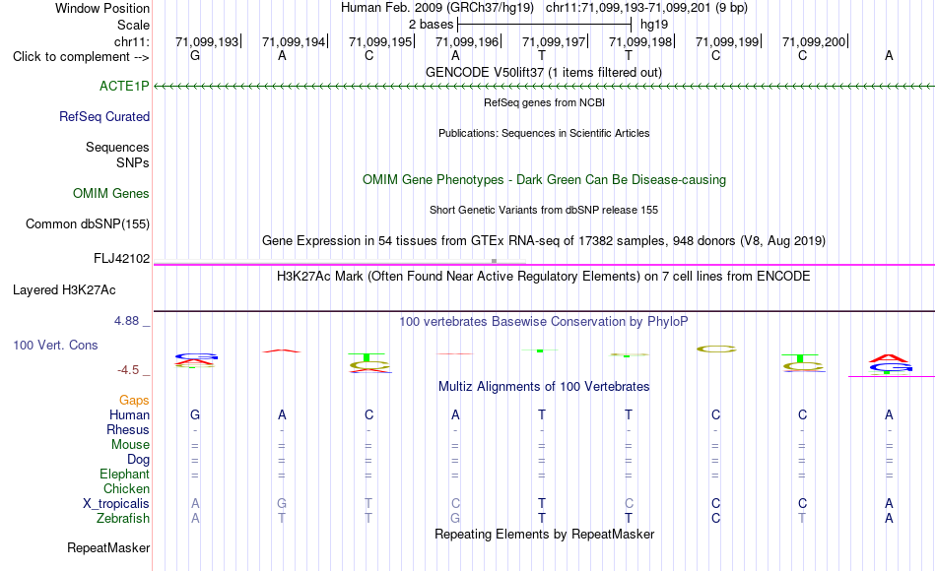Select the Rhesus species row label

click(x=128, y=429)
